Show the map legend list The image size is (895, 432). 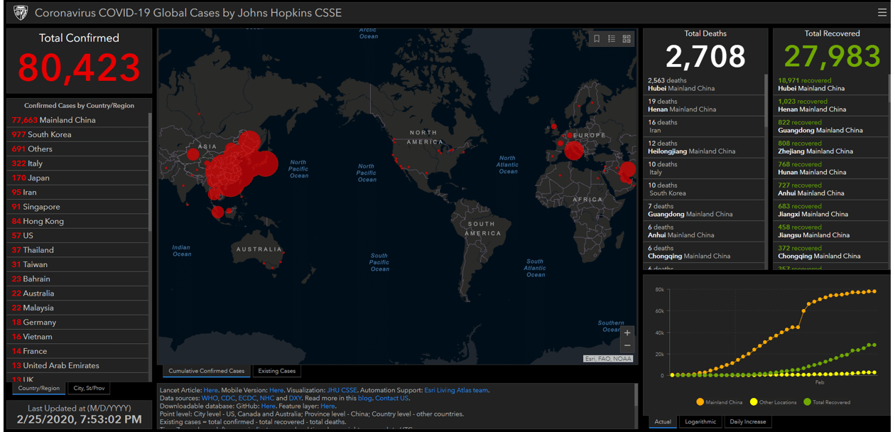612,39
